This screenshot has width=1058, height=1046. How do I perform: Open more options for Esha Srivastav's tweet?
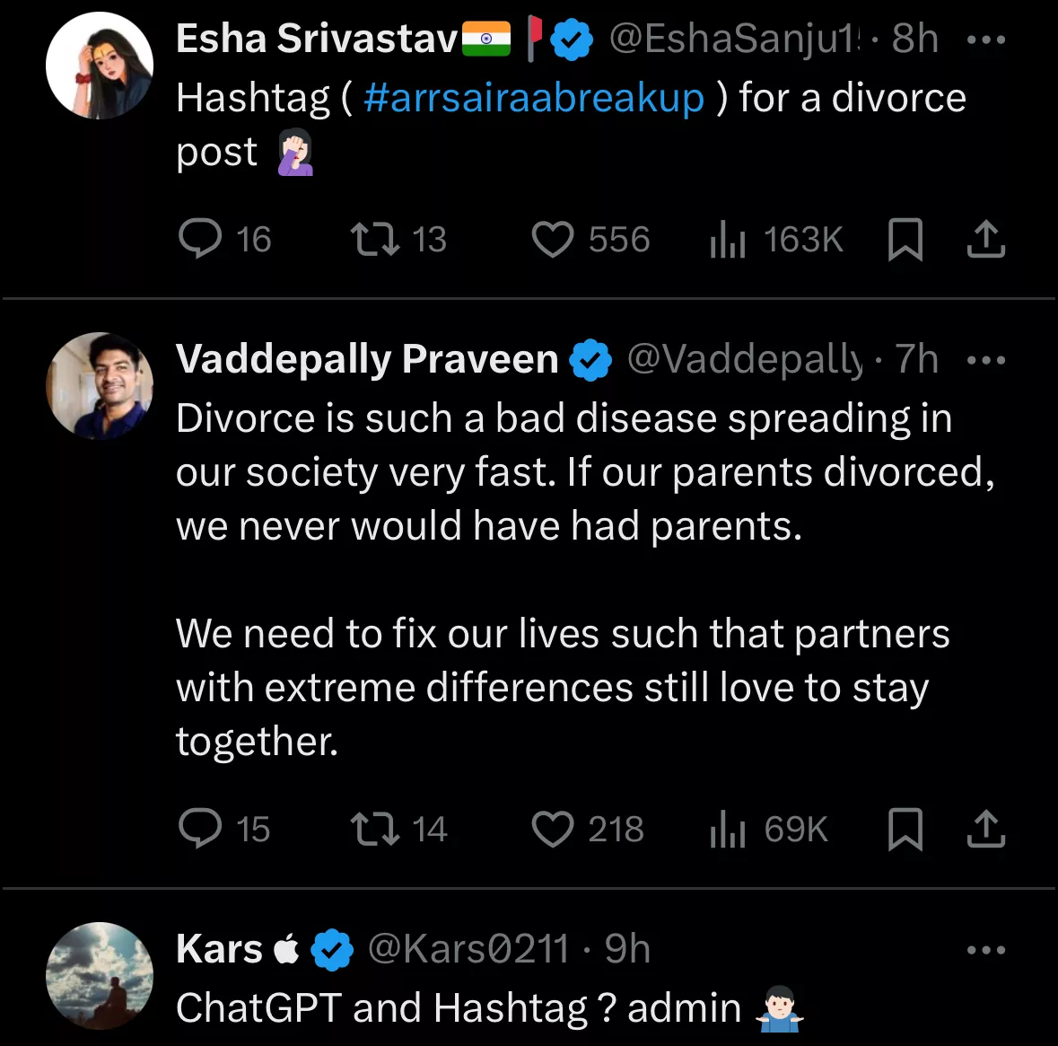coord(986,40)
